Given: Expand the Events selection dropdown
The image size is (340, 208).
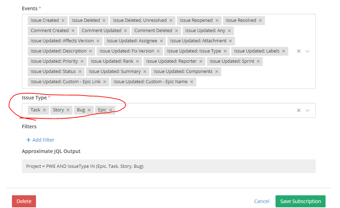Looking at the screenshot, I should coord(307,51).
